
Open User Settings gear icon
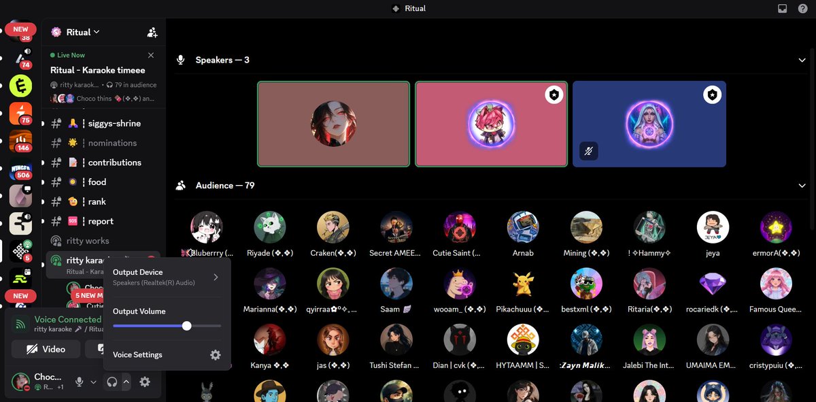145,382
